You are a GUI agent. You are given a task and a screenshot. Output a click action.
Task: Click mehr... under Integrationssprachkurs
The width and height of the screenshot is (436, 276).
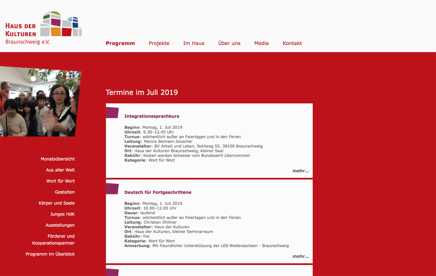click(x=301, y=171)
